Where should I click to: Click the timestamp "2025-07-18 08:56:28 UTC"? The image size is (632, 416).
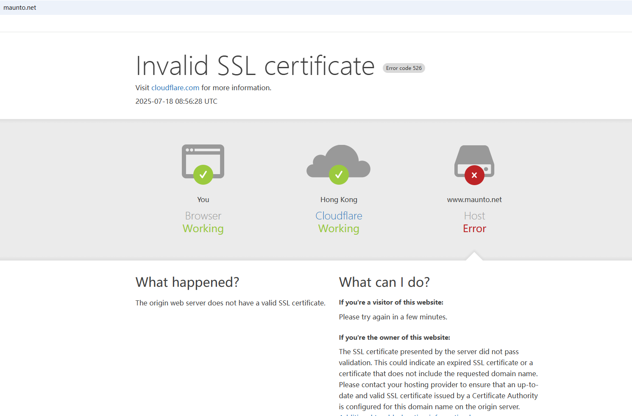point(176,101)
